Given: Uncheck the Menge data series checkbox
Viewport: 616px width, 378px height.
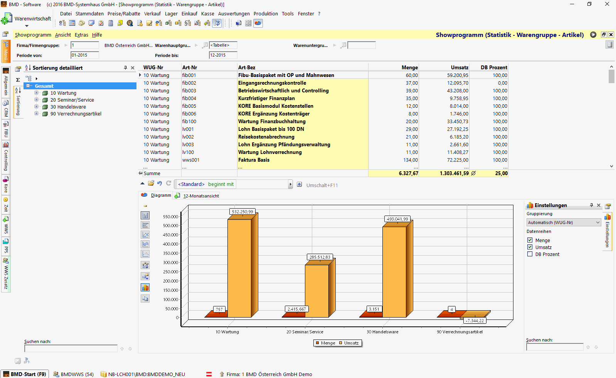Looking at the screenshot, I should tap(530, 240).
